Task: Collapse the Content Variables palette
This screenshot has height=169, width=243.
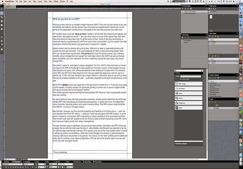Action: click(x=209, y=75)
